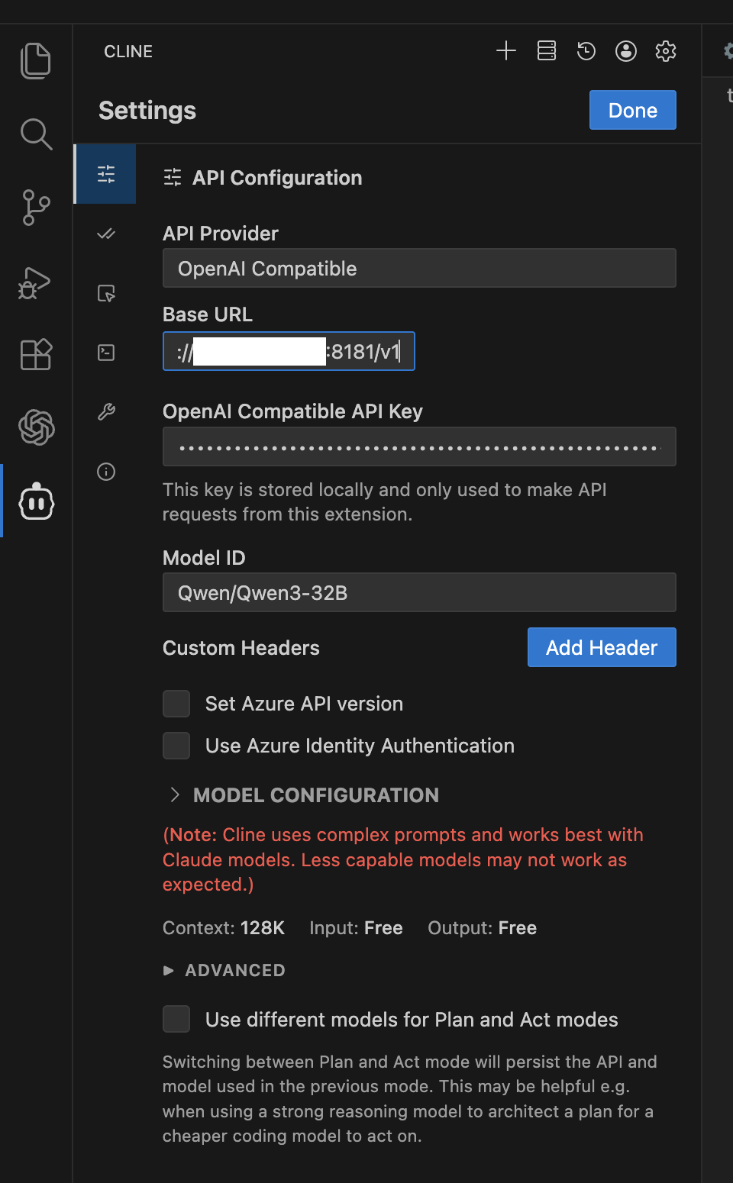Open the Extensions view icon
Viewport: 733px width, 1183px height.
point(36,355)
